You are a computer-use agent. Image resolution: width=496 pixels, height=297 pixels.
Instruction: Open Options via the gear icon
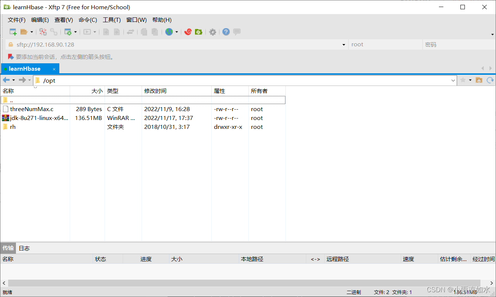pyautogui.click(x=212, y=32)
